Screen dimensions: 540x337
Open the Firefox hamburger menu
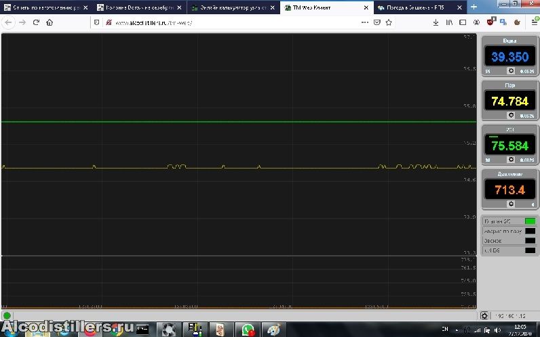pos(534,22)
